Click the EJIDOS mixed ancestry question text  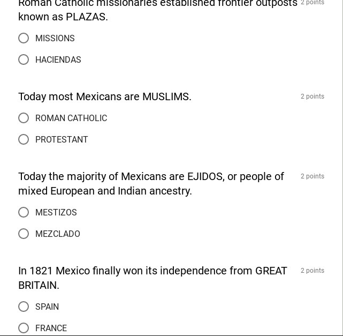[x=151, y=183]
